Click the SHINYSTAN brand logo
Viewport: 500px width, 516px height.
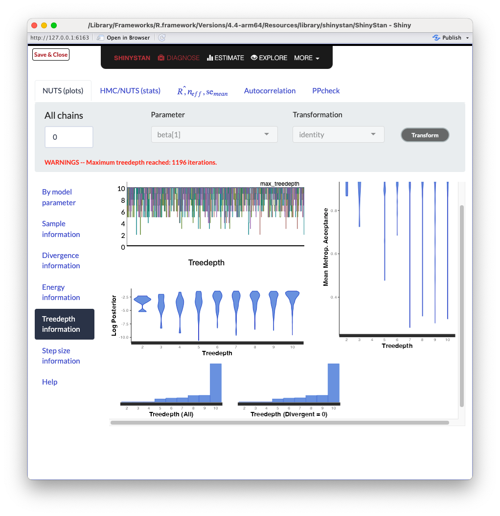(132, 58)
